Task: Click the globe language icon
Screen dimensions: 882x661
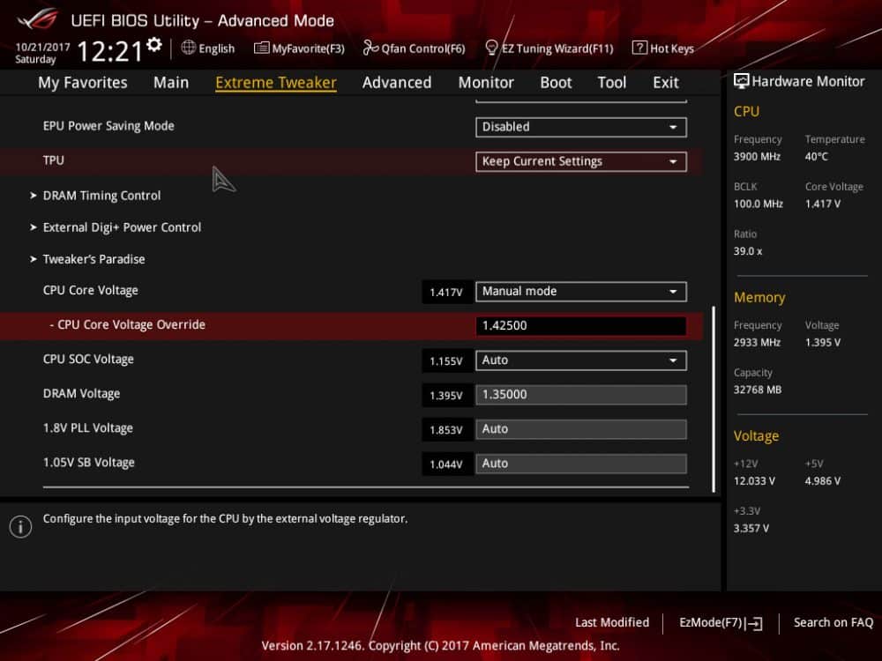Action: (x=189, y=48)
